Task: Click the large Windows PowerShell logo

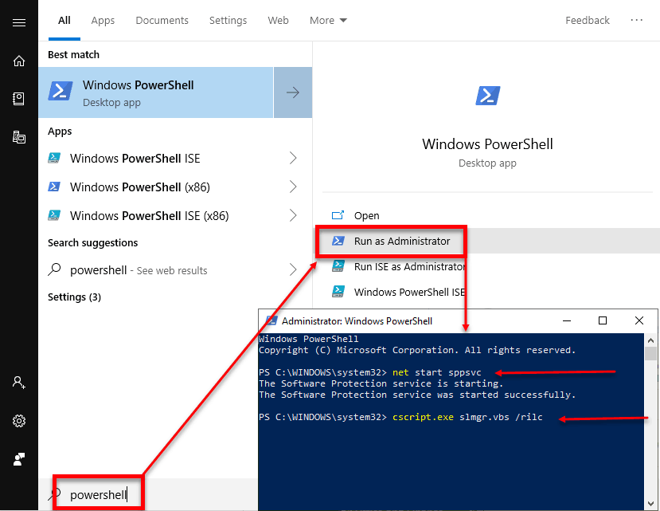Action: pos(487,95)
